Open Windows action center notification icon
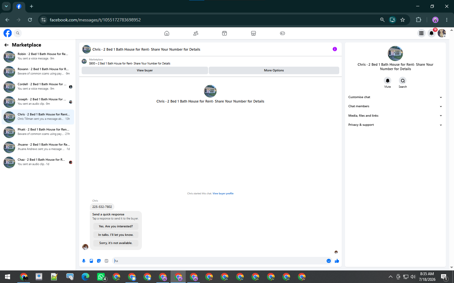 [444, 277]
